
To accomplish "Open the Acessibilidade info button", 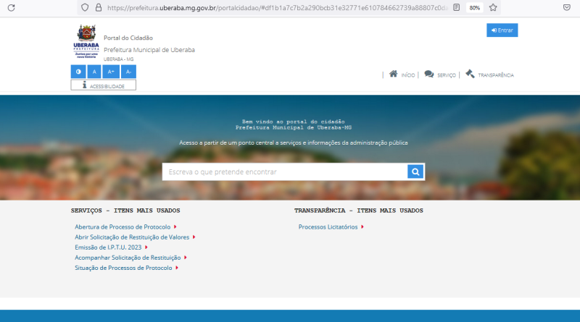I will click(103, 85).
